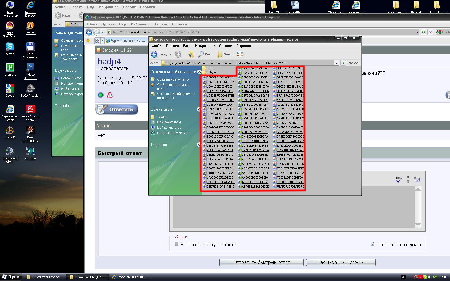Click the spell check ABC icon
The image size is (450, 281).
(399, 179)
